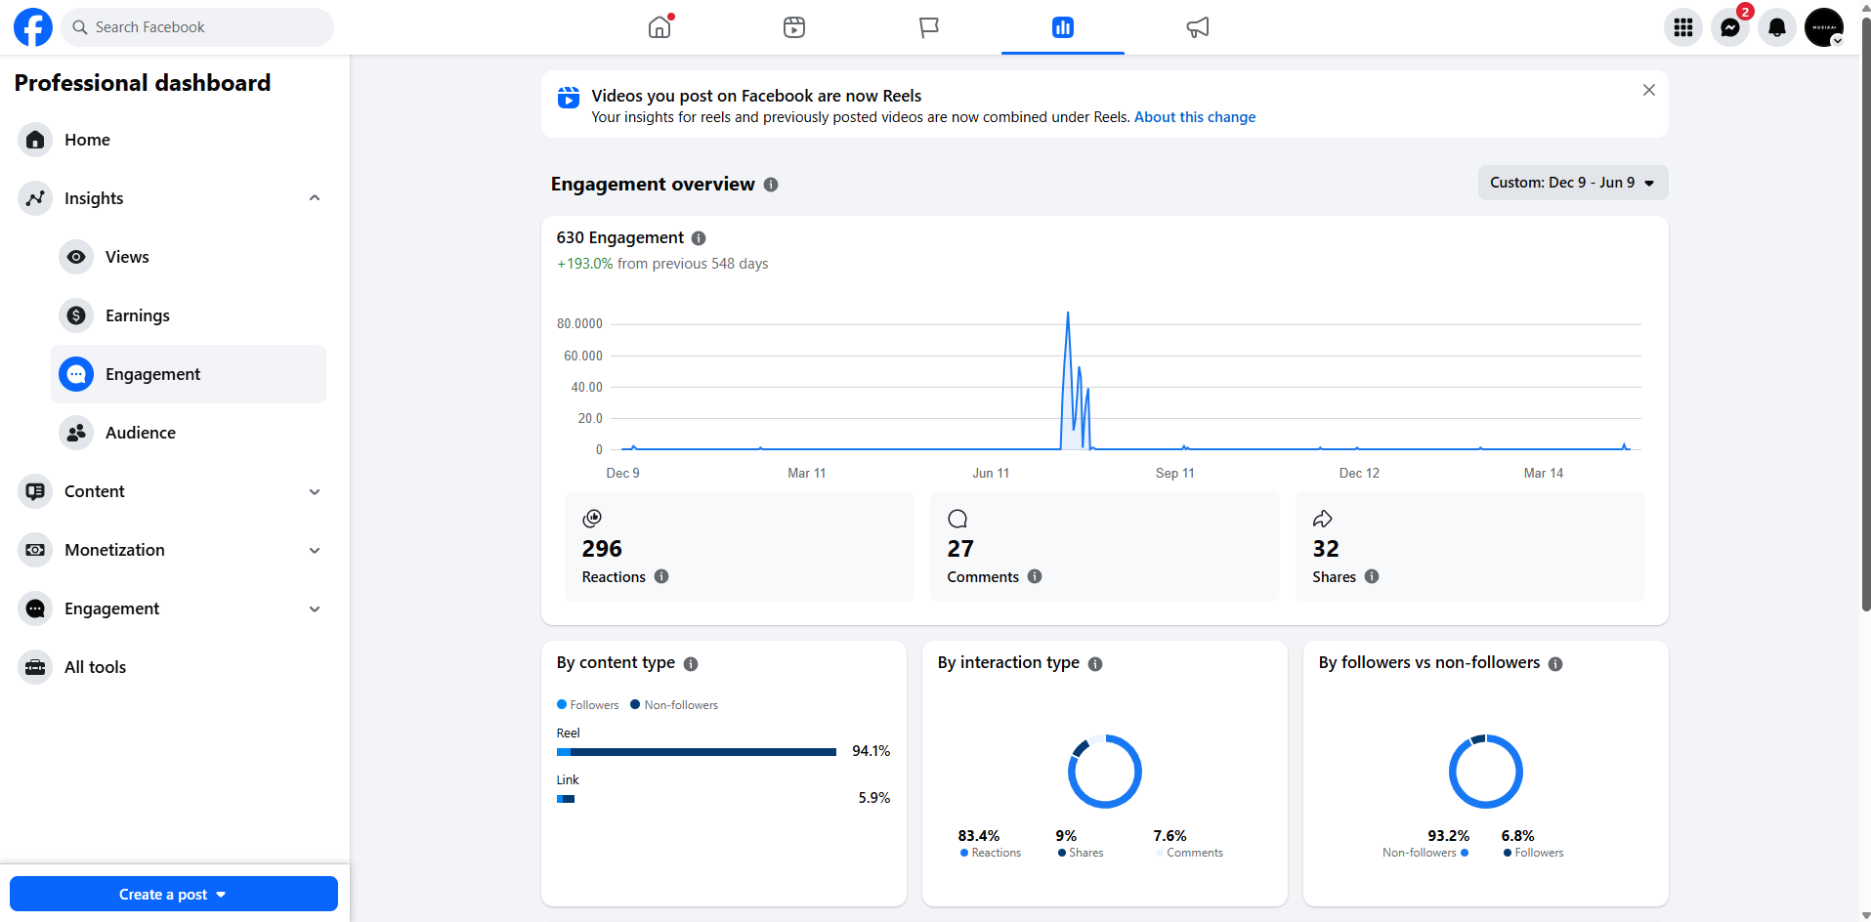Open the Ad Center megaphone icon

1197,27
